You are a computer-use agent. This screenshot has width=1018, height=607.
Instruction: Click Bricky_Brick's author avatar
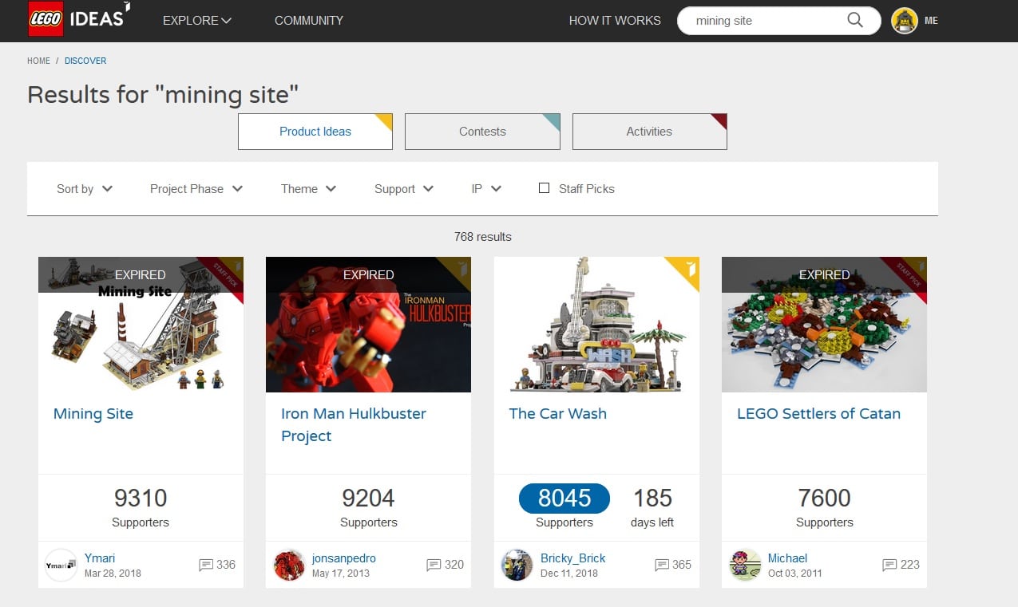click(x=517, y=565)
